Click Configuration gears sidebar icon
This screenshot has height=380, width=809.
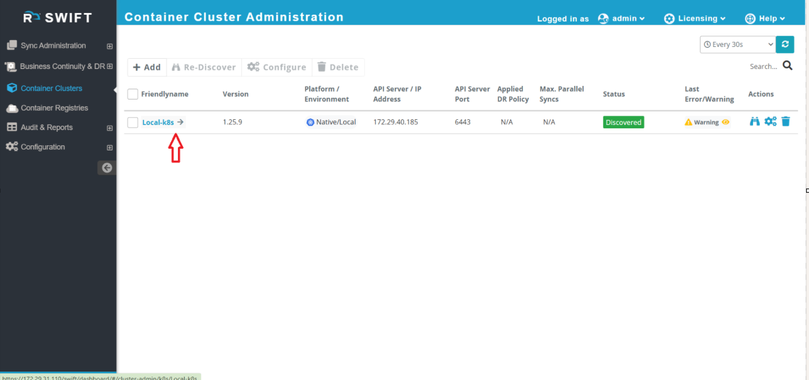point(12,146)
